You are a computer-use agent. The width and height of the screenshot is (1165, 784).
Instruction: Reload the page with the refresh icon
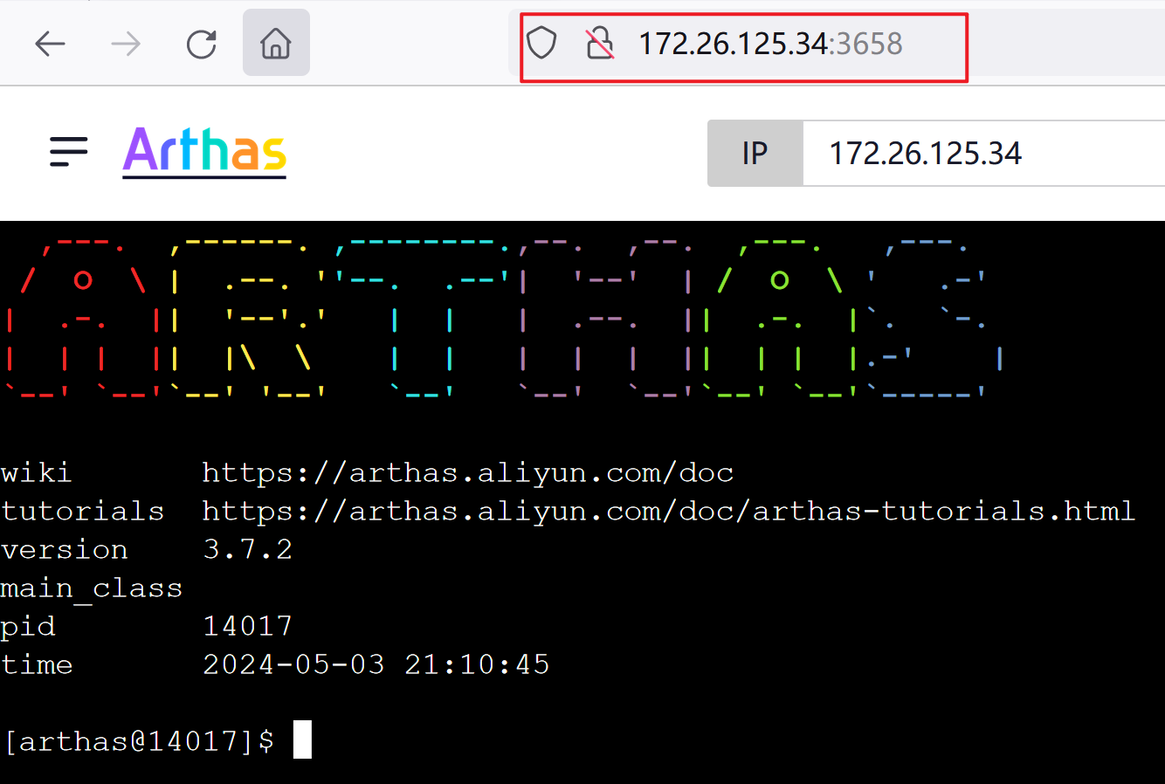[202, 43]
